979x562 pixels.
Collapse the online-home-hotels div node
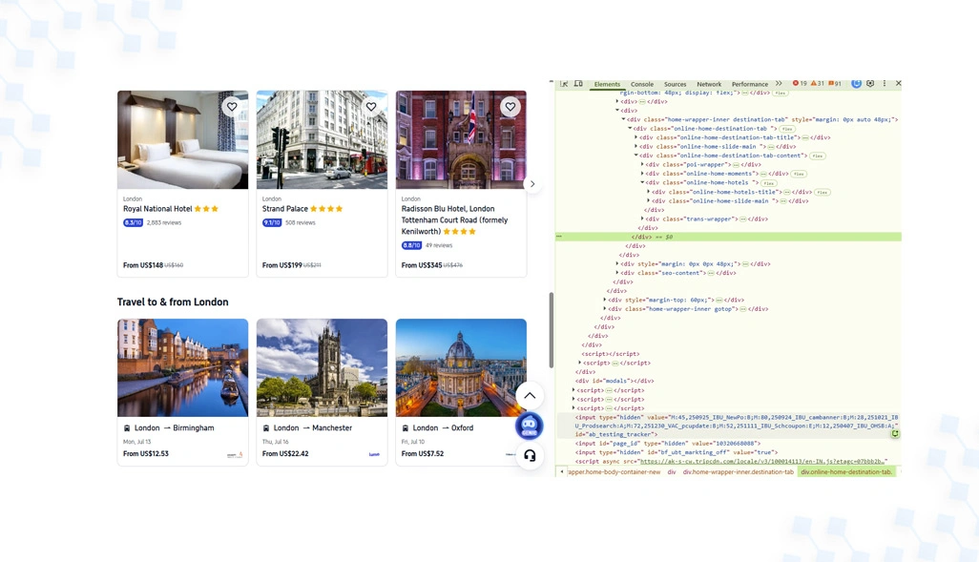[642, 182]
